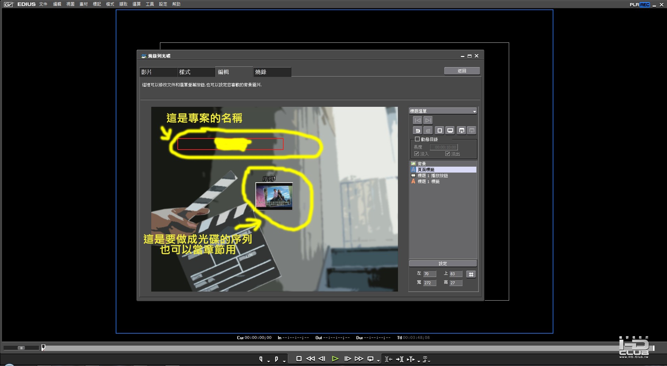This screenshot has width=667, height=366.
Task: Go to previous menu page
Action: tap(417, 120)
